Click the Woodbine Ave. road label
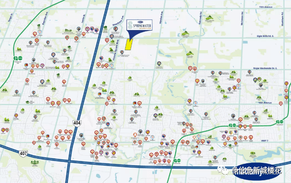Viewport: 291px width, 183px height. click(118, 21)
